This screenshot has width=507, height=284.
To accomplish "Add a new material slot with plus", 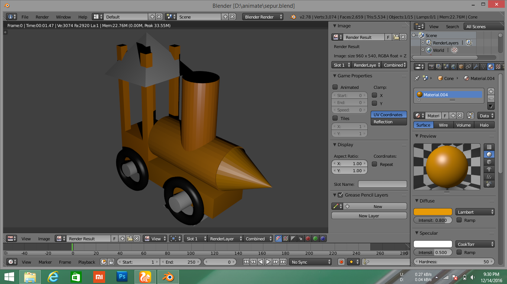I will pos(491,91).
